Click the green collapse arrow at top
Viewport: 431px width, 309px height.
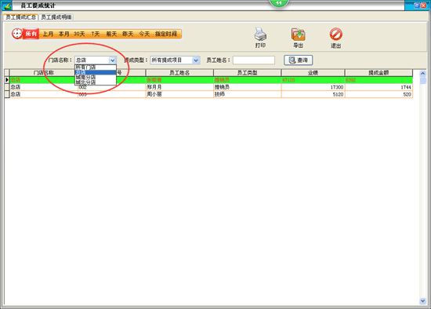pyautogui.click(x=278, y=3)
